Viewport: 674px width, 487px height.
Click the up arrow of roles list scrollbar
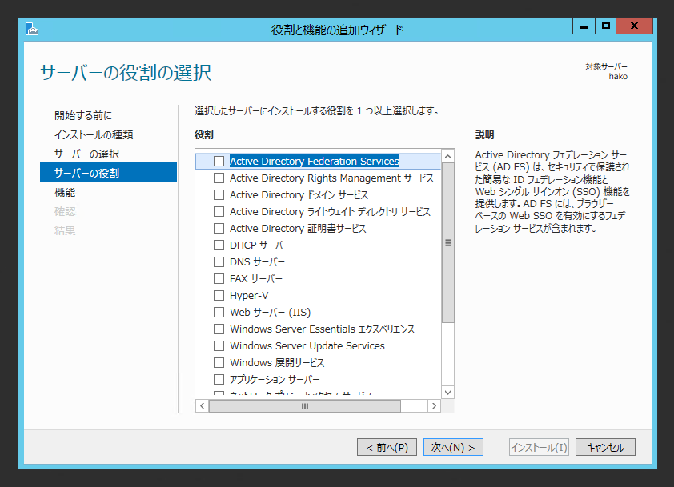448,156
